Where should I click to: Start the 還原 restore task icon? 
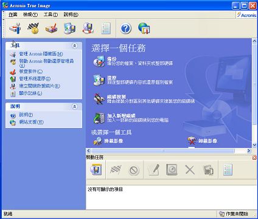pos(99,80)
